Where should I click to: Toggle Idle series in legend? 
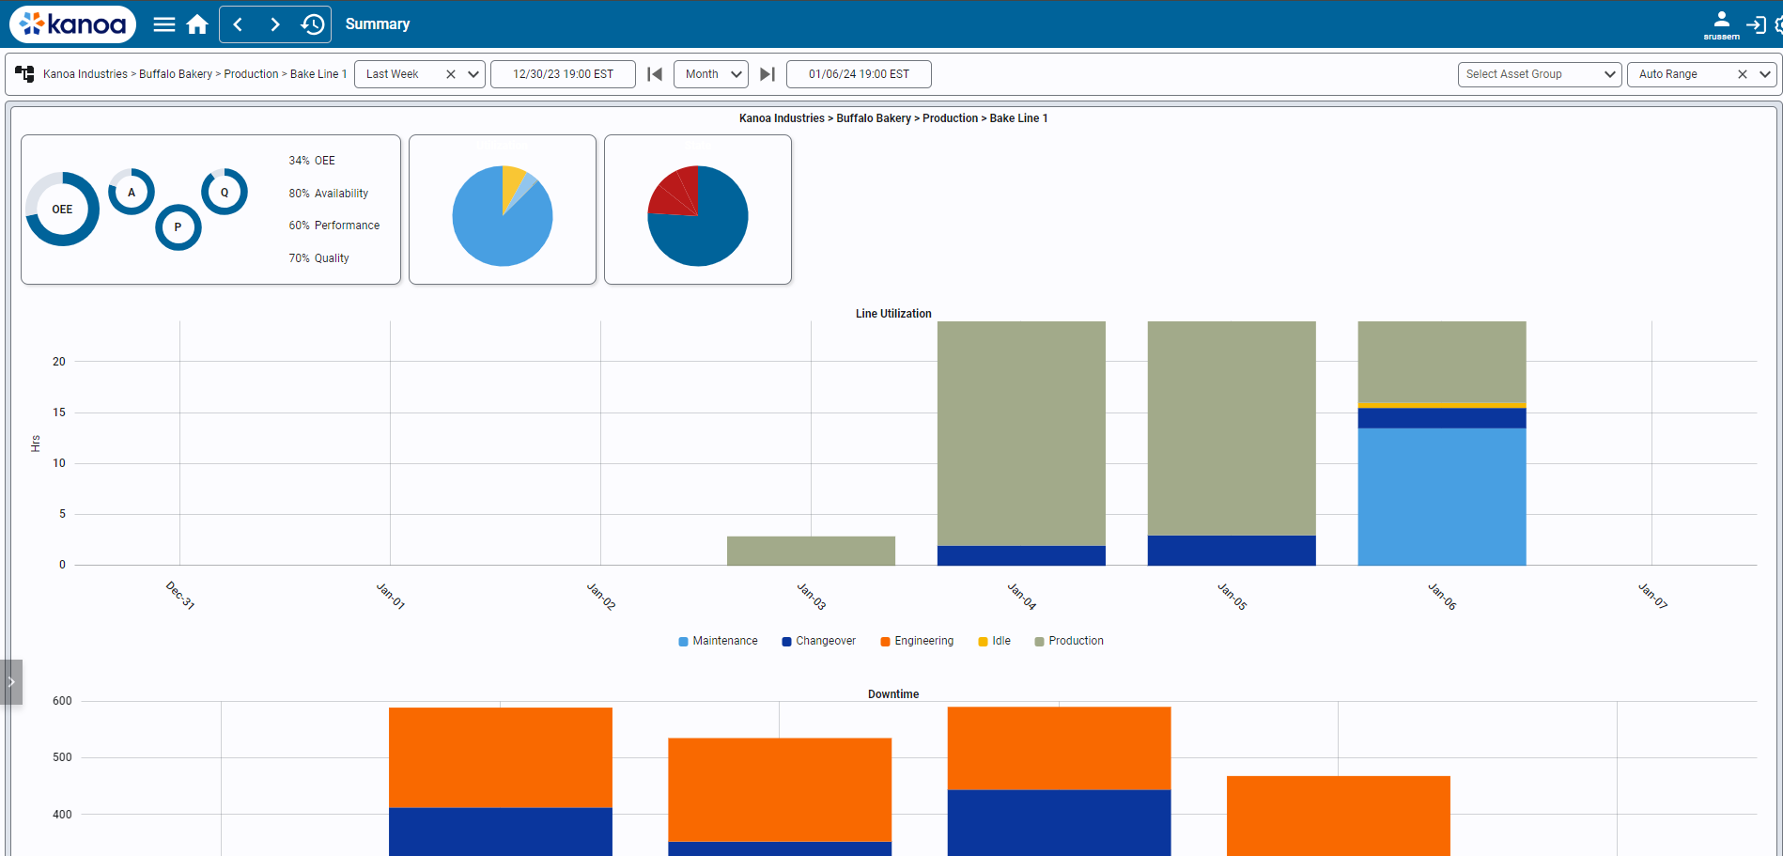[994, 641]
